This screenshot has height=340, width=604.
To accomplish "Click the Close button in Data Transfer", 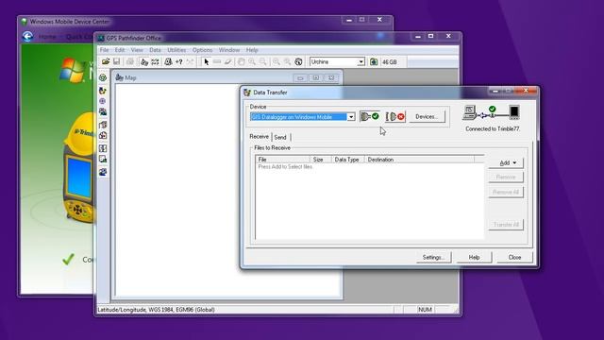I will (514, 257).
